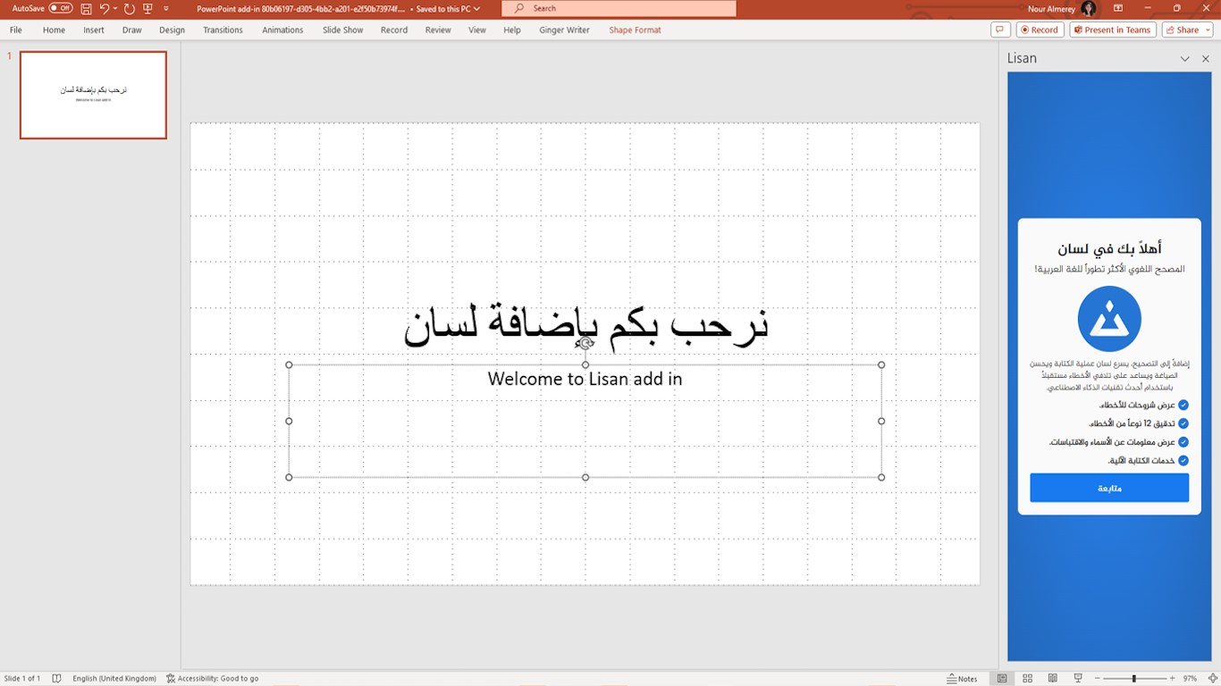1221x686 pixels.
Task: Go to the Transitions tab
Action: point(223,29)
